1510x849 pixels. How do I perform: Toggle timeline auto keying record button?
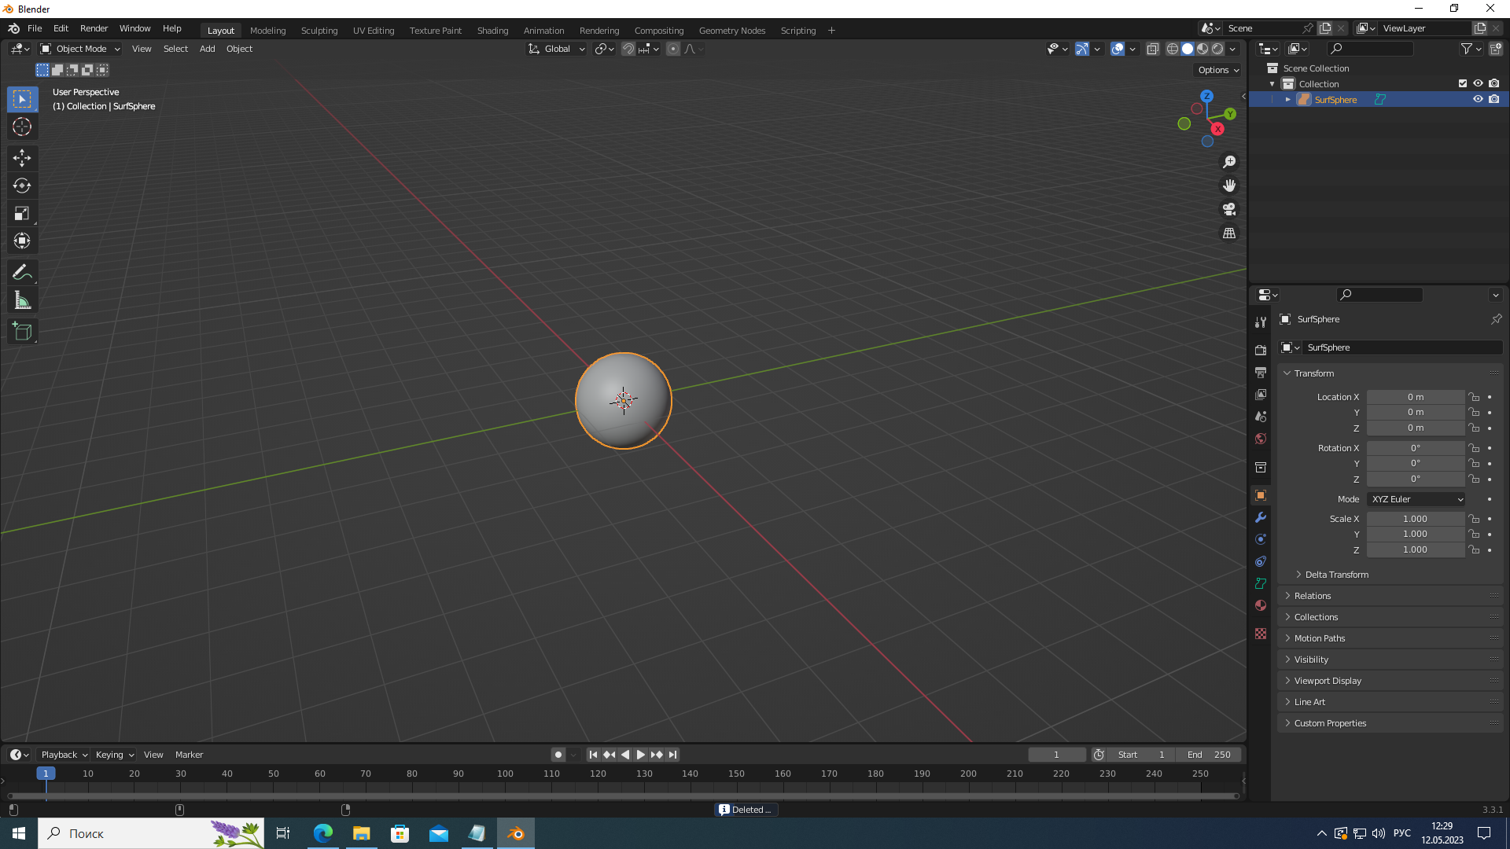point(558,755)
